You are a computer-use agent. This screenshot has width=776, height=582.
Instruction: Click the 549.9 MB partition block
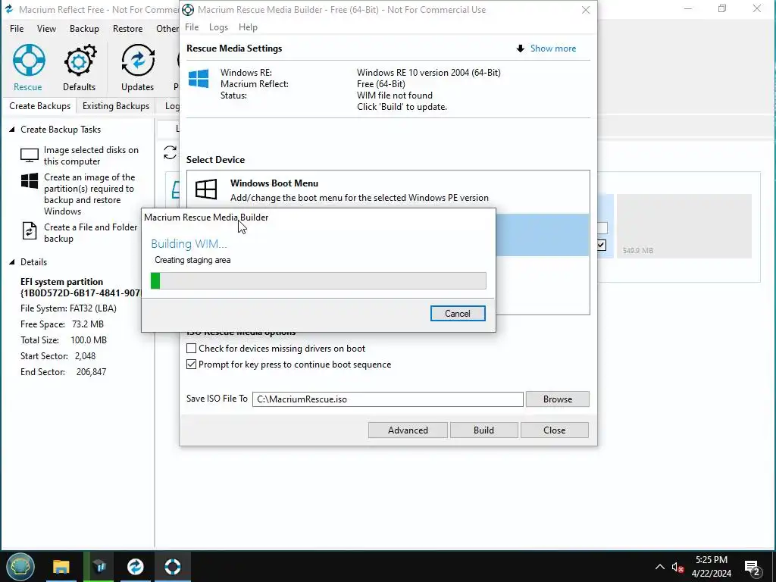[684, 226]
